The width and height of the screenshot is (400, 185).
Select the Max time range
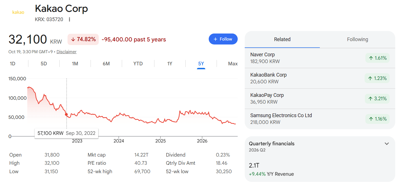point(233,64)
